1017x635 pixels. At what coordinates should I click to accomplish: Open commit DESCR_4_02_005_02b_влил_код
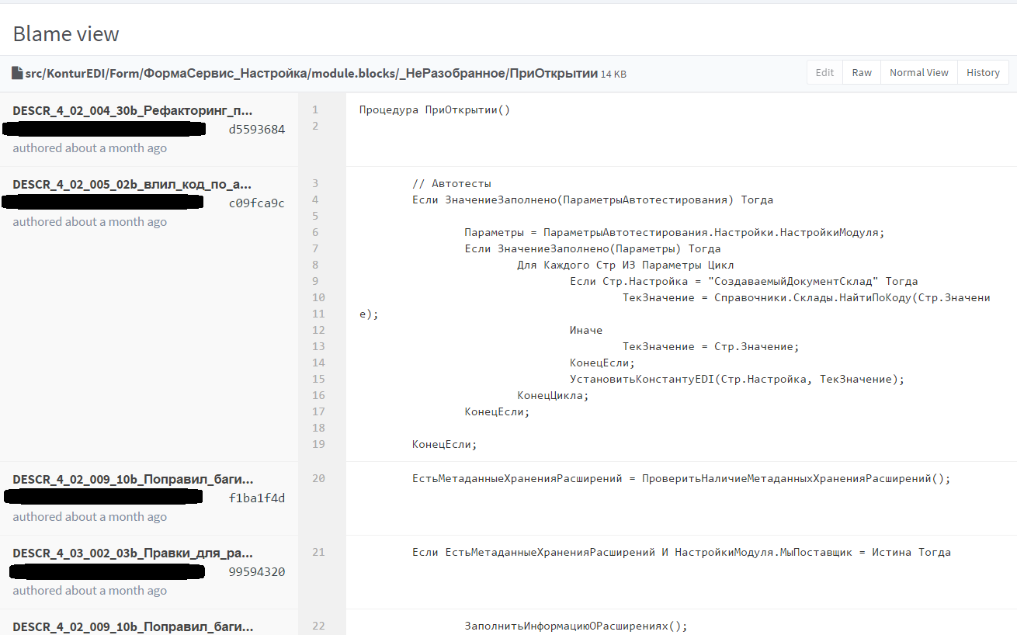pyautogui.click(x=133, y=184)
